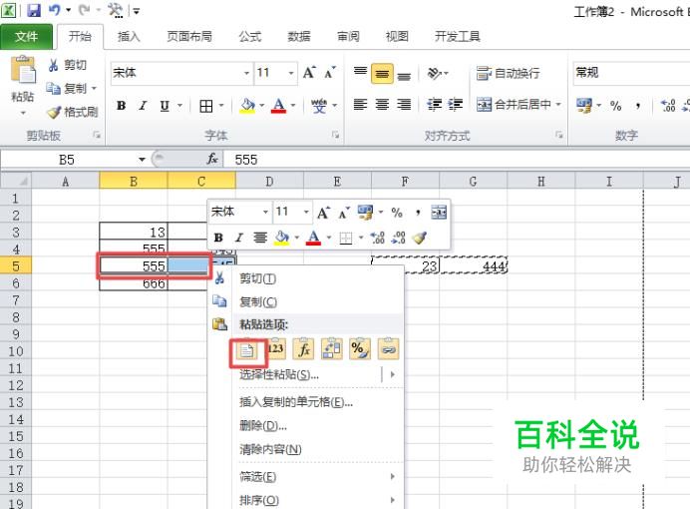Click the Borders icon in ribbon
Viewport: 690px width, 509px height.
[x=206, y=106]
